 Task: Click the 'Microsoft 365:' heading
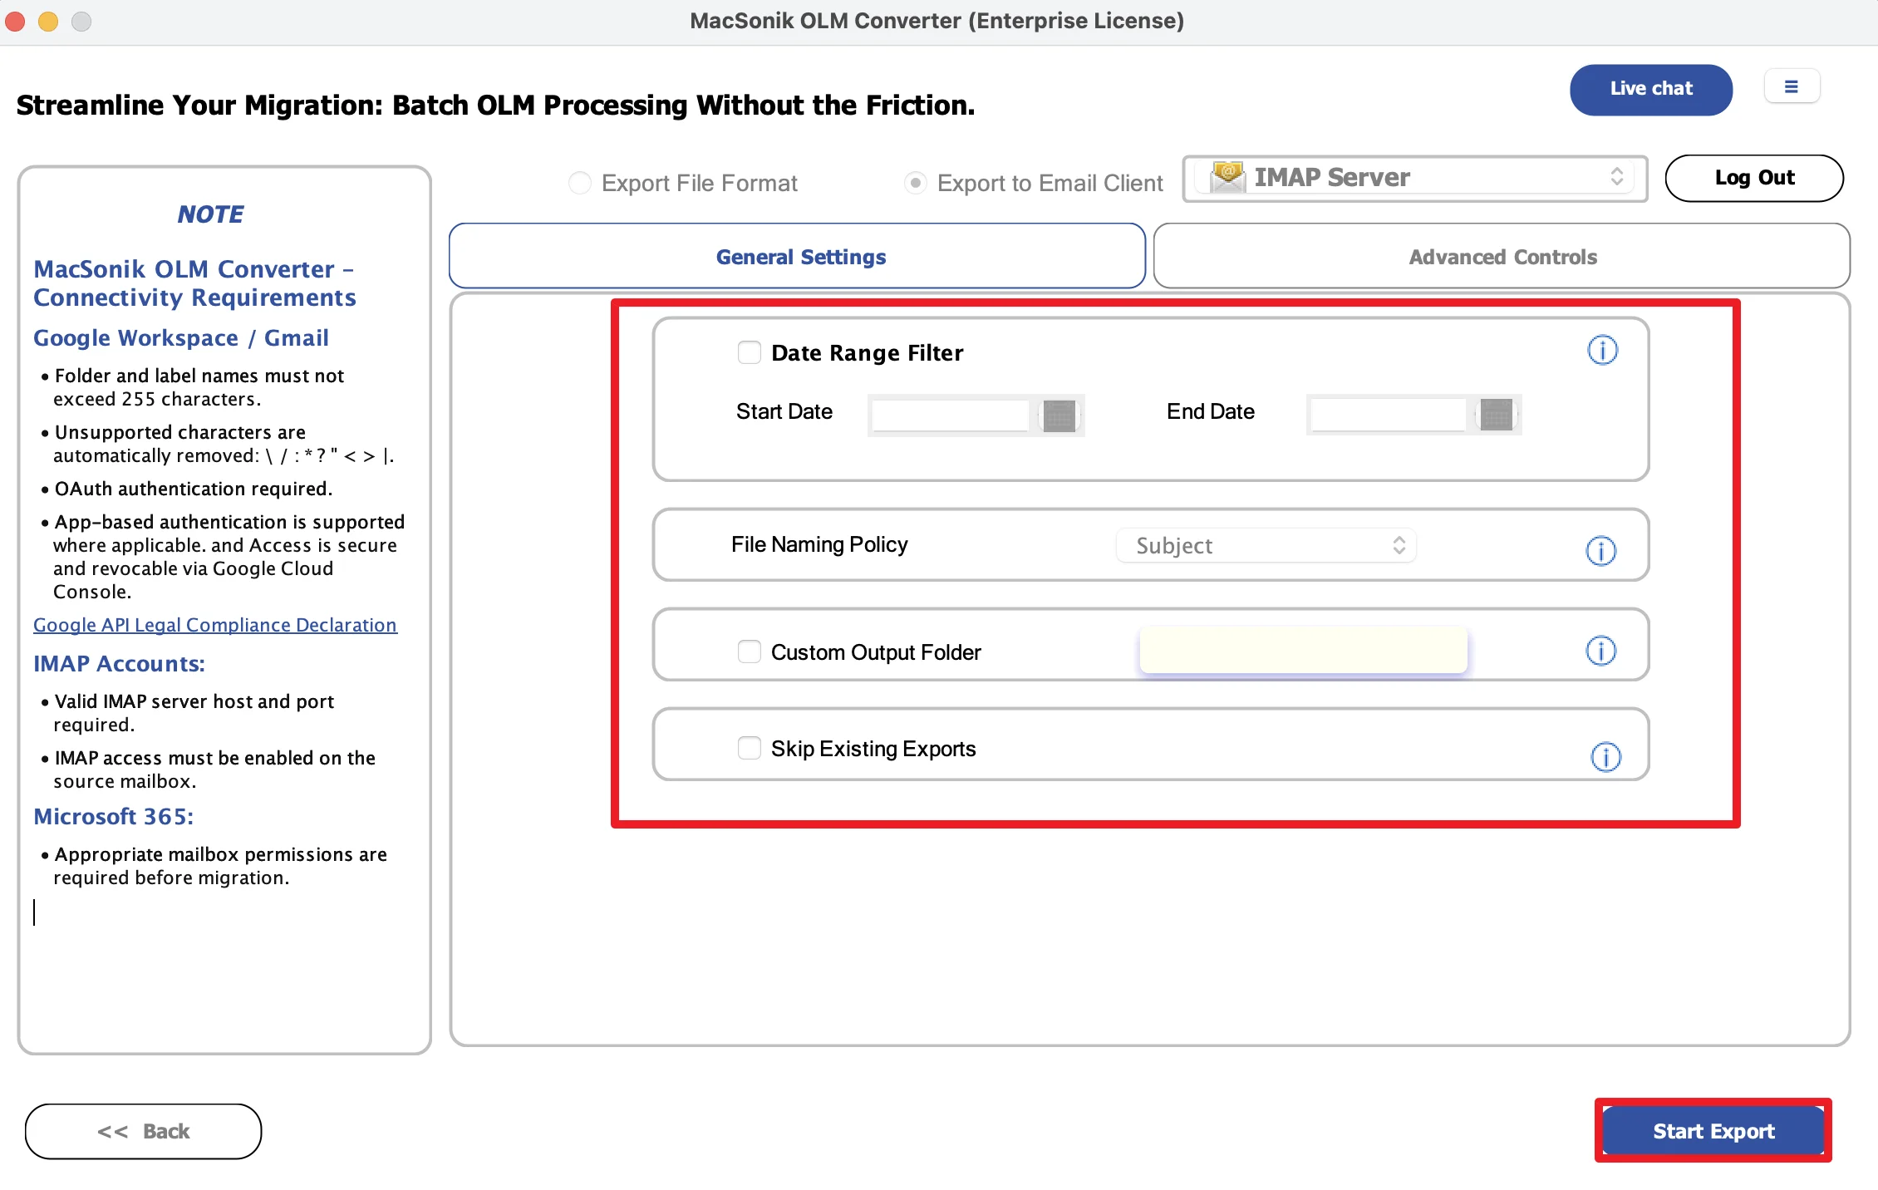[114, 816]
